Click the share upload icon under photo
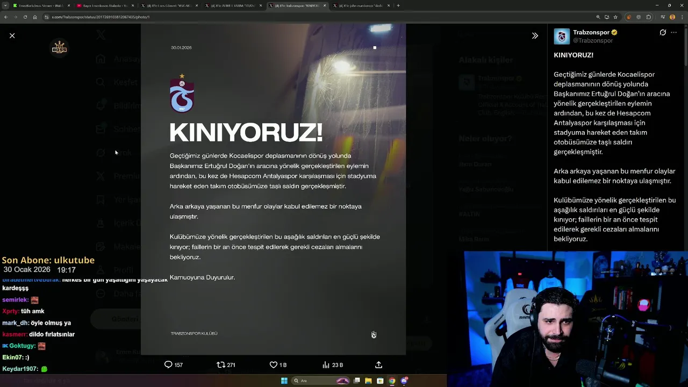Viewport: 688px width, 387px height. click(x=378, y=365)
